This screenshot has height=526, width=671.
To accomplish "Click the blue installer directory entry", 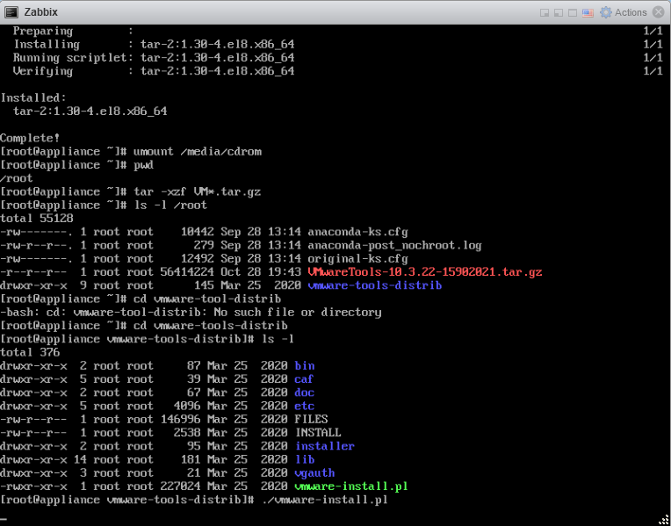I will [324, 446].
